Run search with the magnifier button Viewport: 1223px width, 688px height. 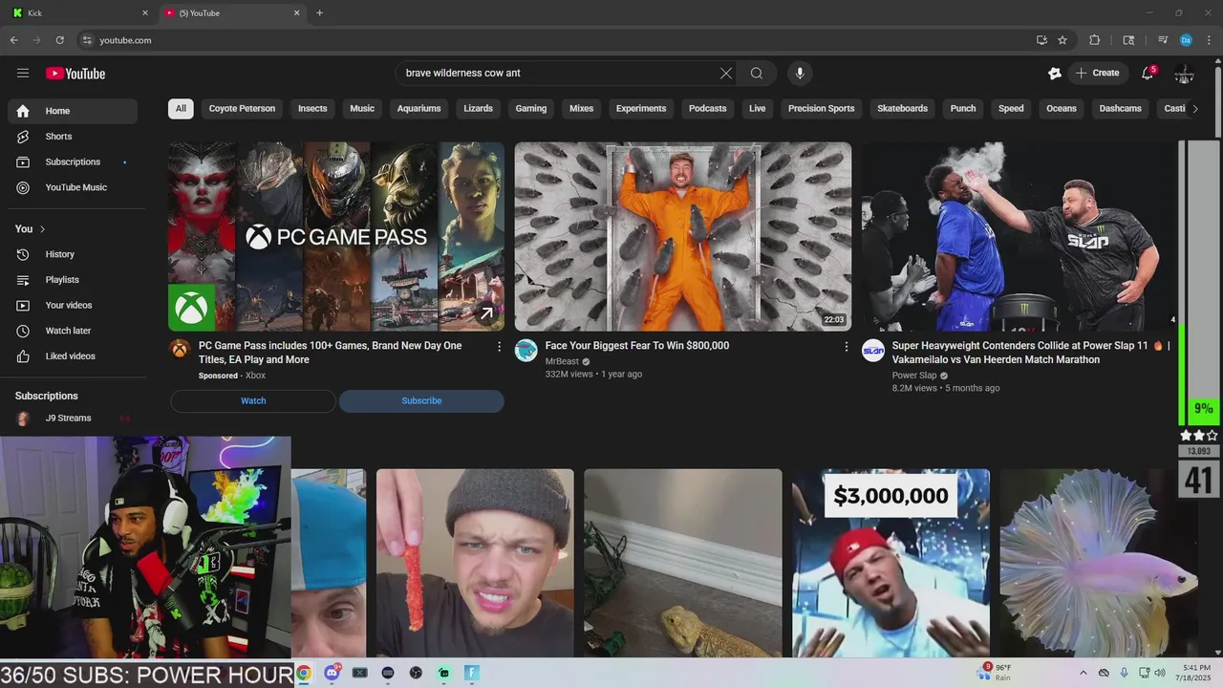[x=757, y=74]
